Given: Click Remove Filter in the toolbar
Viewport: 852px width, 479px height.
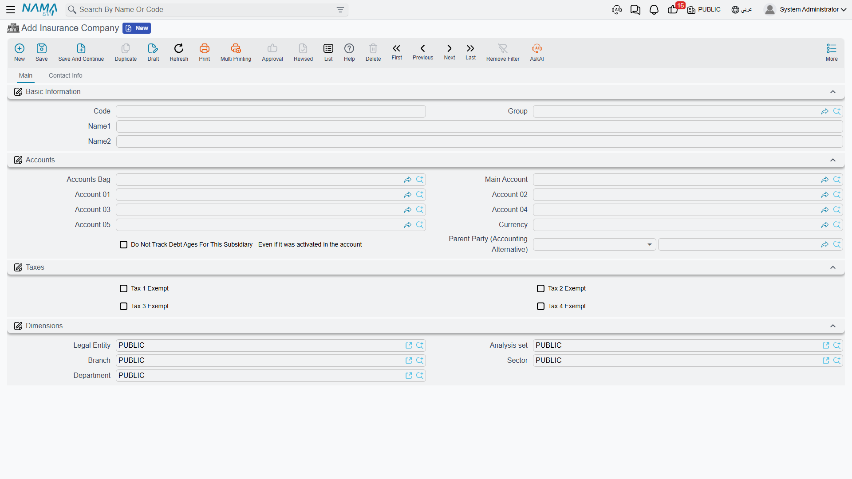Looking at the screenshot, I should coord(503,52).
